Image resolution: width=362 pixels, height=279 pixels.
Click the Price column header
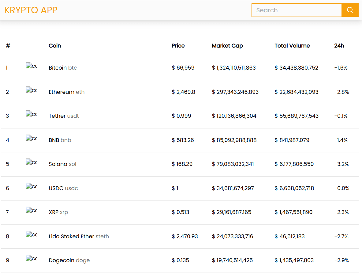[x=178, y=46]
